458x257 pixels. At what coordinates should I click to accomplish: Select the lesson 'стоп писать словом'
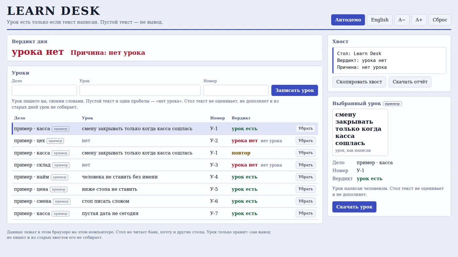coord(106,201)
